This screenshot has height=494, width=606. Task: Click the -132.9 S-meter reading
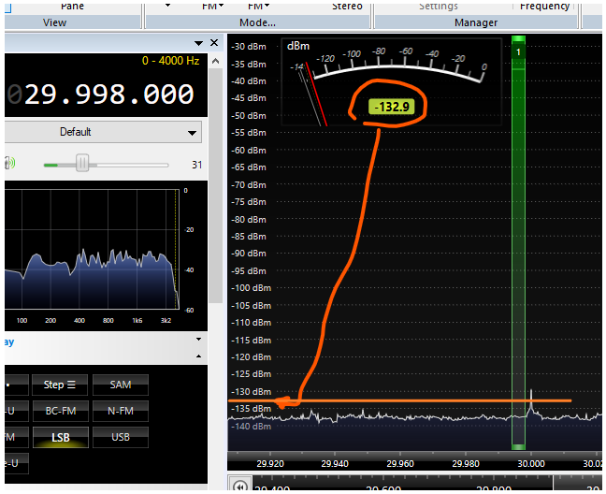392,107
